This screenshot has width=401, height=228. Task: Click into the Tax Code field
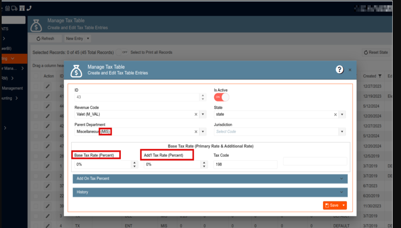point(245,164)
